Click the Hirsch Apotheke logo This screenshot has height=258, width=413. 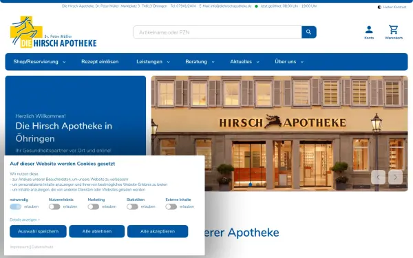(x=54, y=32)
